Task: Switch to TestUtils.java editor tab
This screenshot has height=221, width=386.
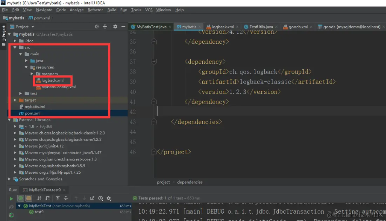Action: pos(261,27)
